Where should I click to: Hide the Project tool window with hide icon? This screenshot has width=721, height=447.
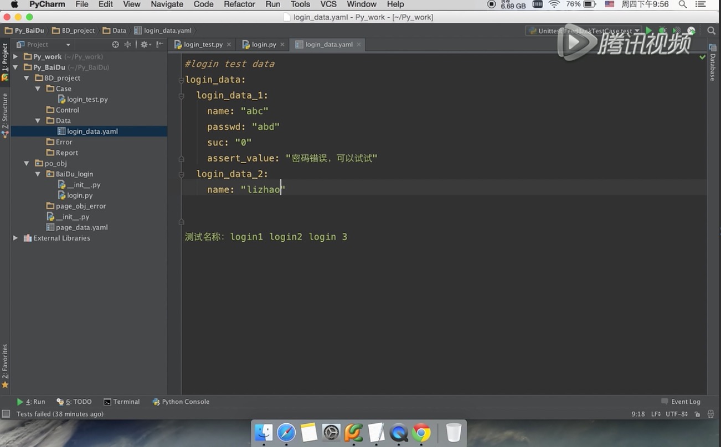[x=159, y=45]
